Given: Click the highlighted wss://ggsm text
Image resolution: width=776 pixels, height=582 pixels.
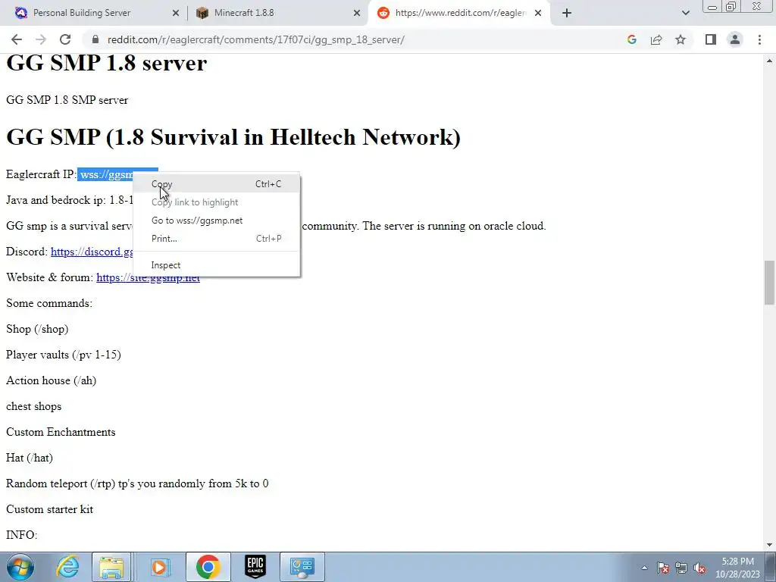Looking at the screenshot, I should click(106, 174).
